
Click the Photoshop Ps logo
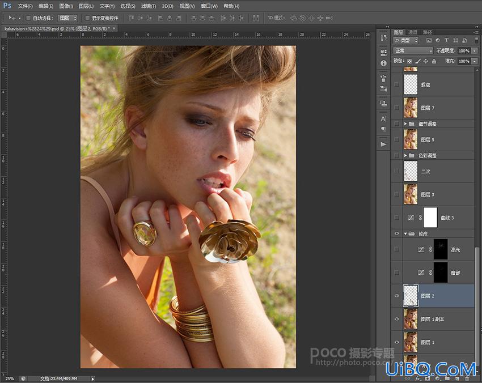pos(7,6)
